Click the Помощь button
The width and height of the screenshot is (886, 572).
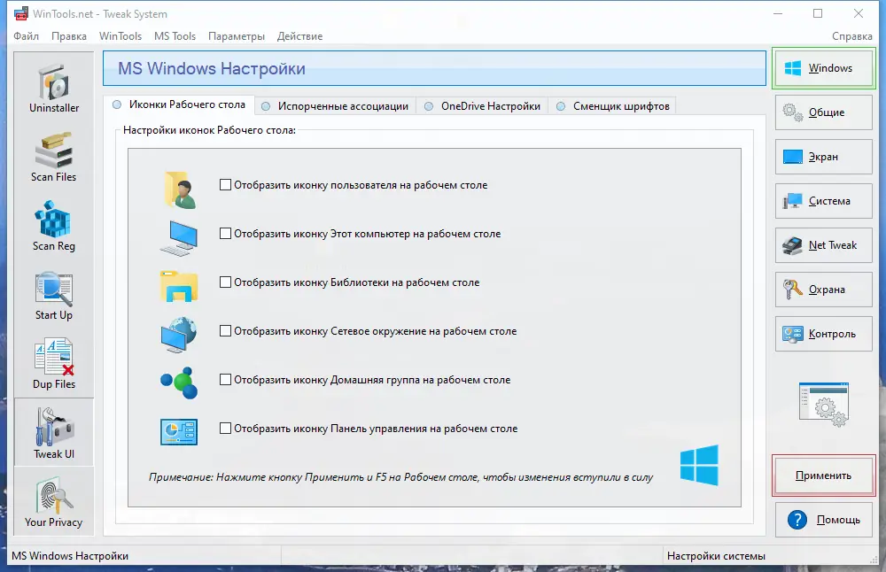tap(824, 520)
